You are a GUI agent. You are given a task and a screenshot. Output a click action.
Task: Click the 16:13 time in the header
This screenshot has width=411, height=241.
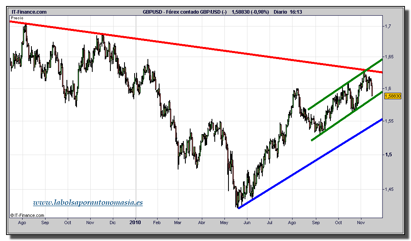(x=296, y=12)
